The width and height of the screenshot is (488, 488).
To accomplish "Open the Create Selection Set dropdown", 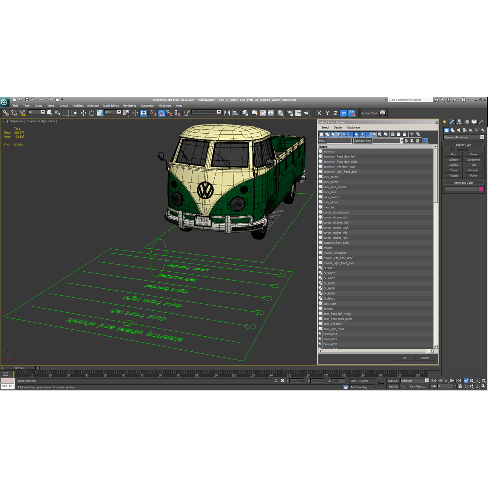I will (x=206, y=112).
